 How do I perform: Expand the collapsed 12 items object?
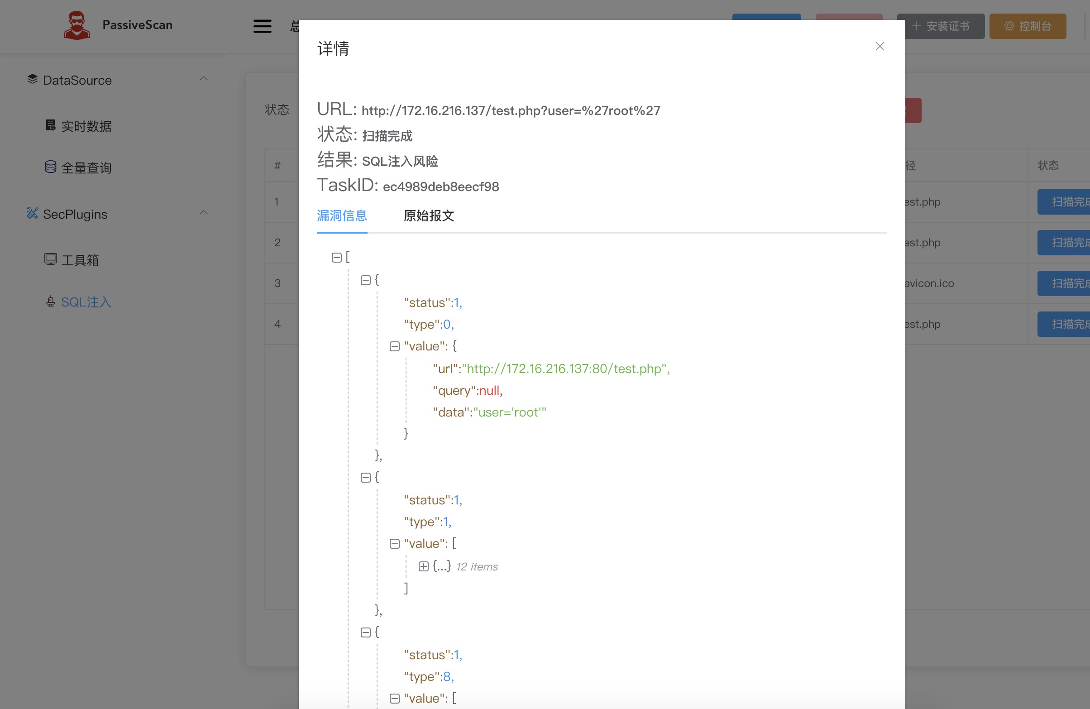point(424,566)
